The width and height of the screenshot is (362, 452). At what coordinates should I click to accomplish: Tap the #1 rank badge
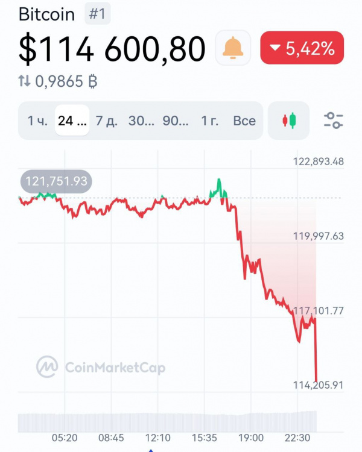pos(97,14)
